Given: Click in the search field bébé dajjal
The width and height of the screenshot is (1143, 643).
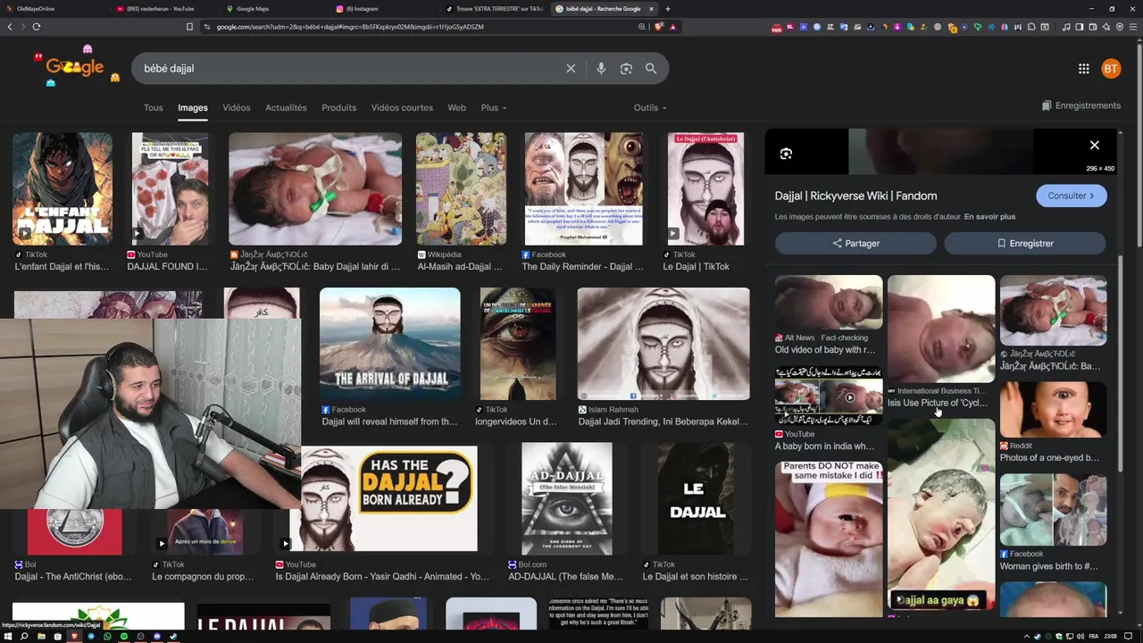Looking at the screenshot, I should [x=348, y=69].
